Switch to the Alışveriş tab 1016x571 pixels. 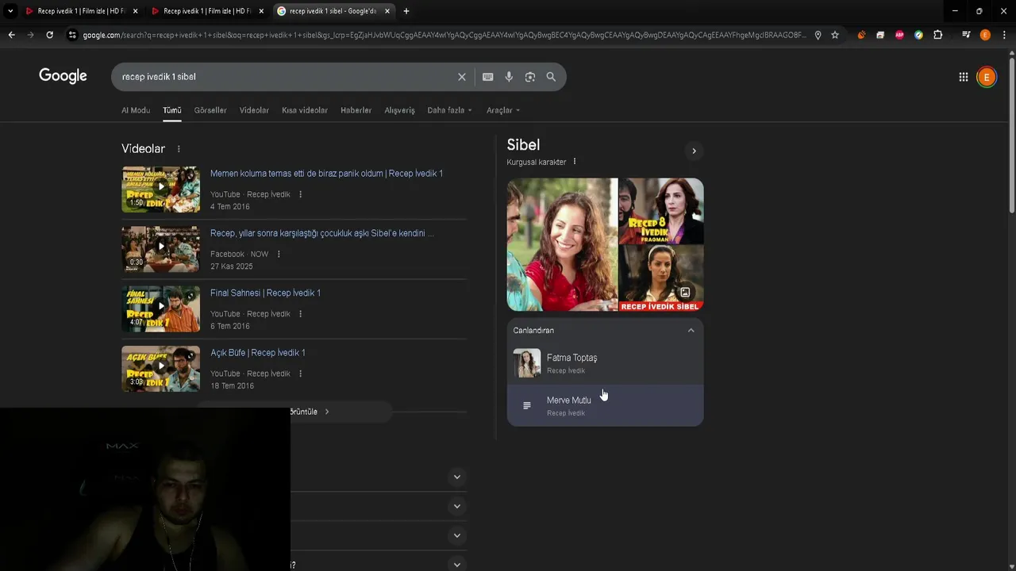[399, 110]
